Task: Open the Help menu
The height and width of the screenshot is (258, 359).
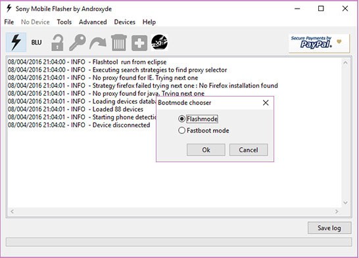Action: click(x=149, y=22)
